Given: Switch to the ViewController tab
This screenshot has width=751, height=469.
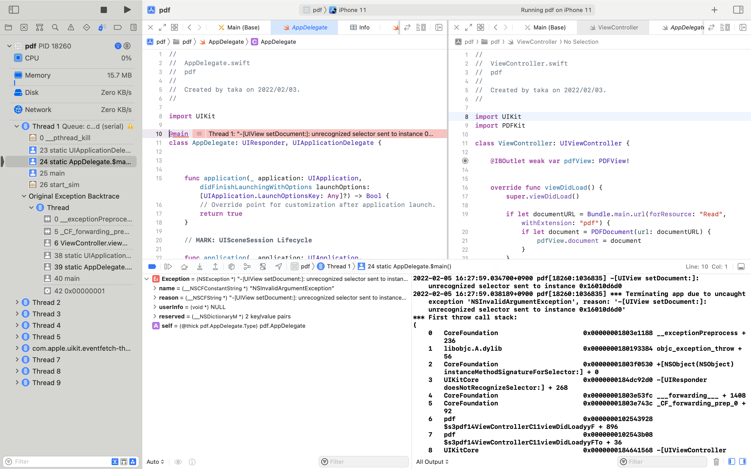Looking at the screenshot, I should (x=613, y=27).
